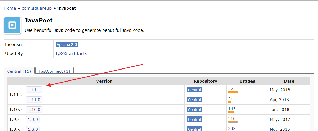The height and width of the screenshot is (131, 318).
Task: Click the JavaPoet page title
Action: (39, 20)
